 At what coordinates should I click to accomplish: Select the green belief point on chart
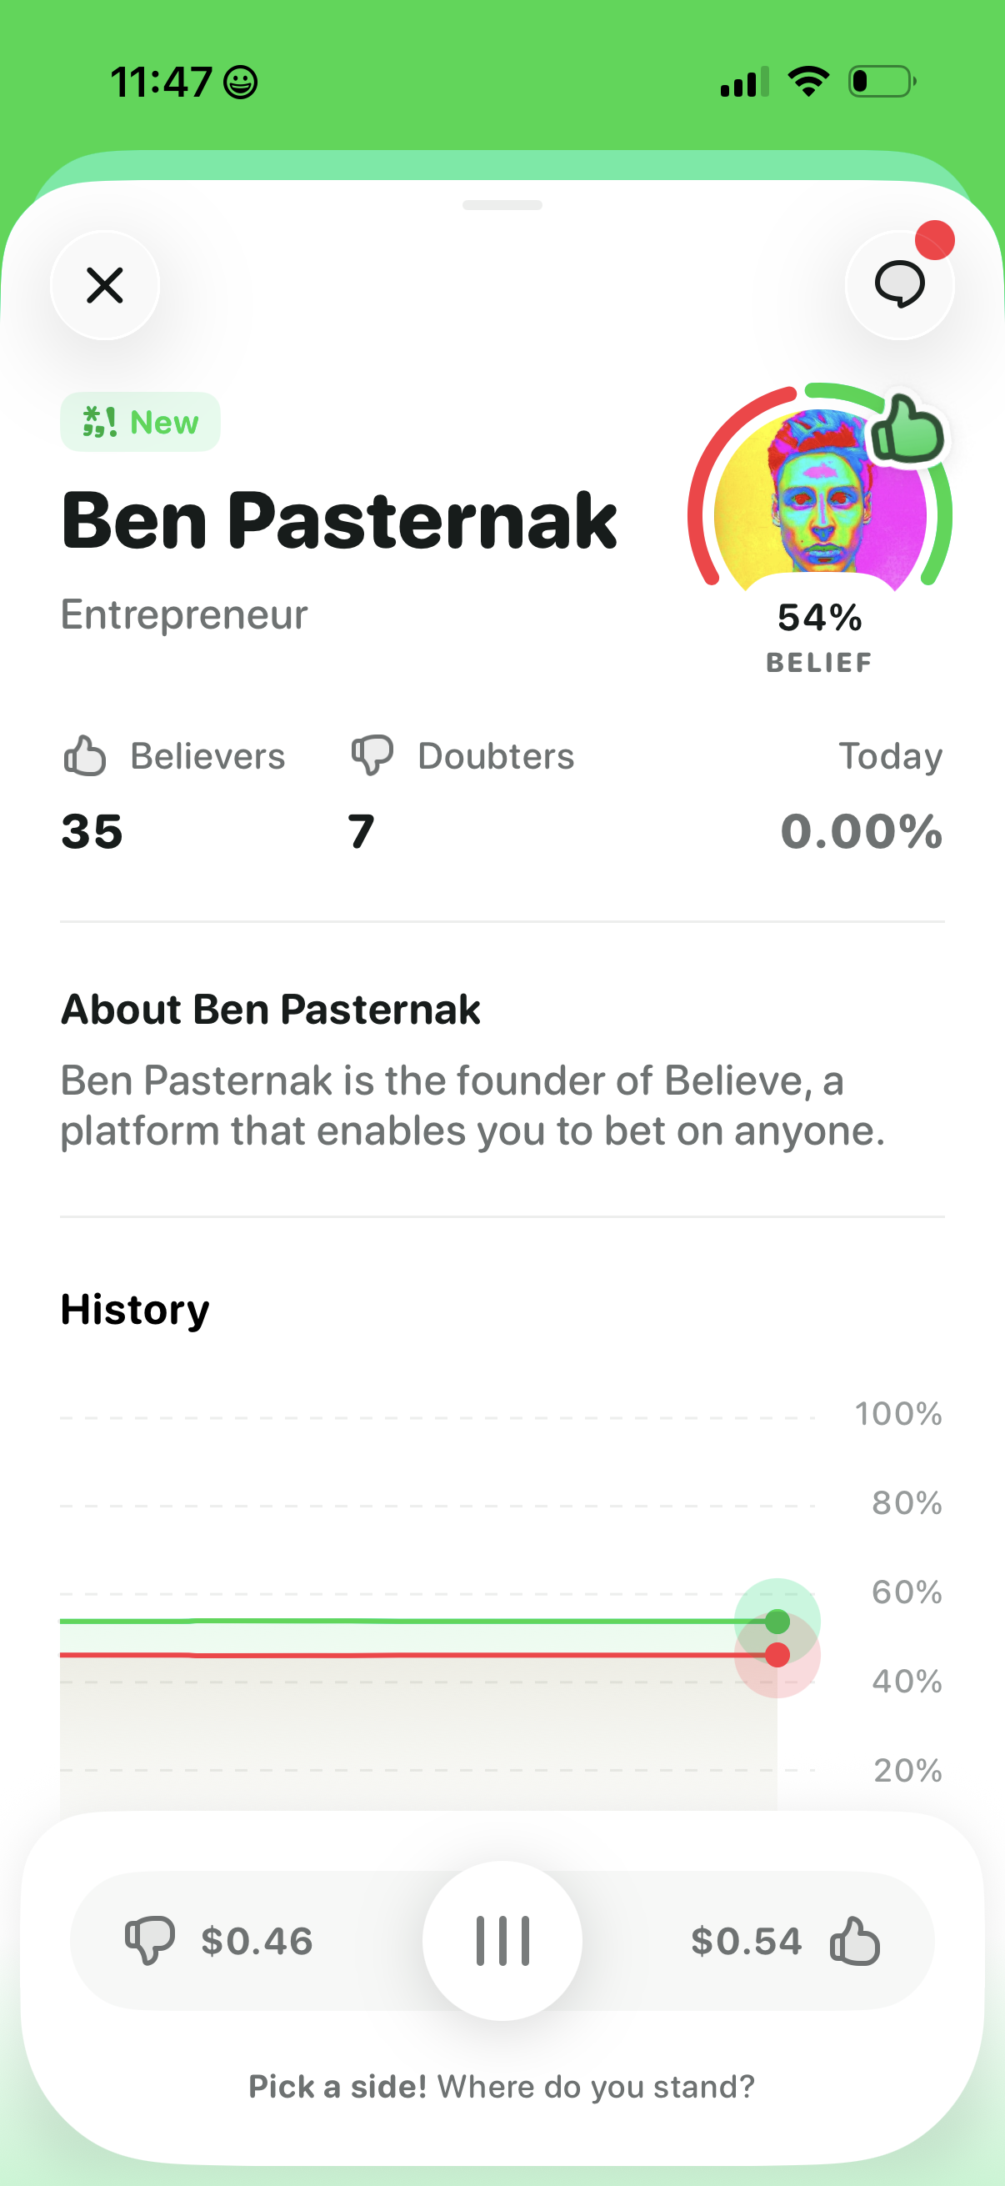[x=777, y=1622]
